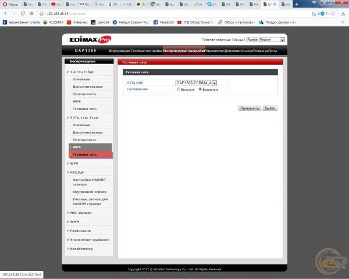Click the Выход link
349x279 pixels.
[238, 40]
